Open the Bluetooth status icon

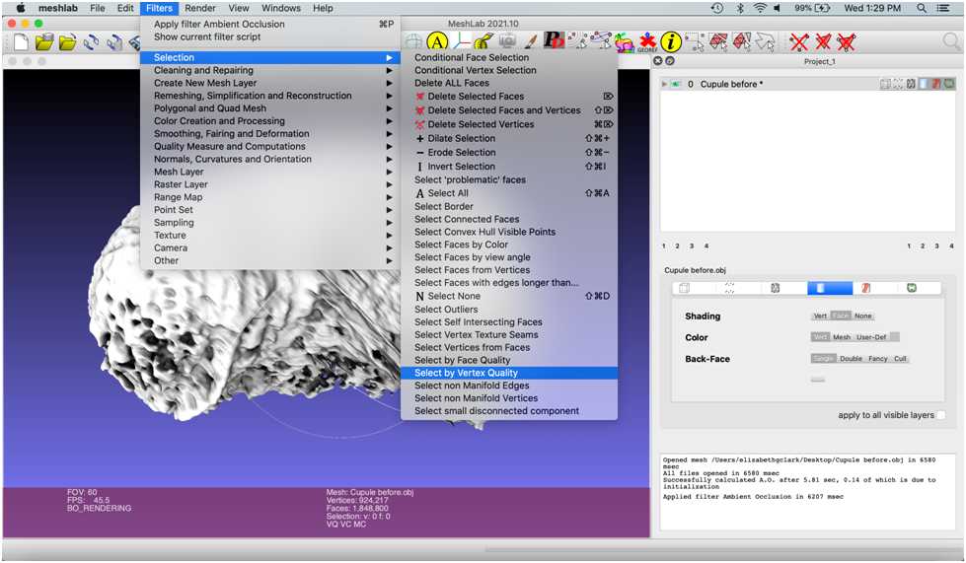click(740, 8)
